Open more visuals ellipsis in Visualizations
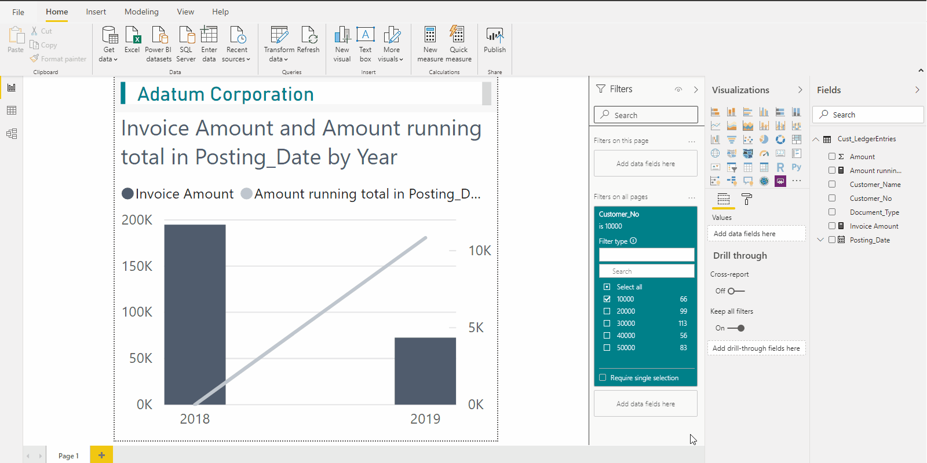 pos(797,181)
